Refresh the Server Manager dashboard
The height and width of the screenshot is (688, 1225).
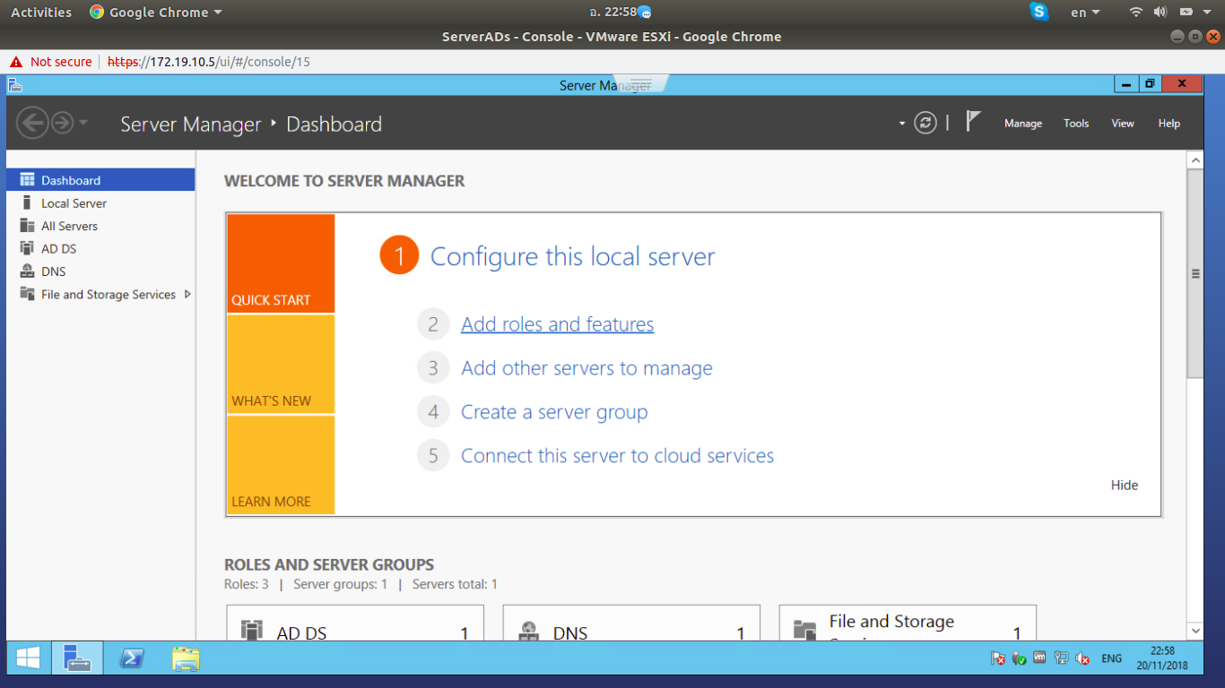pos(925,123)
